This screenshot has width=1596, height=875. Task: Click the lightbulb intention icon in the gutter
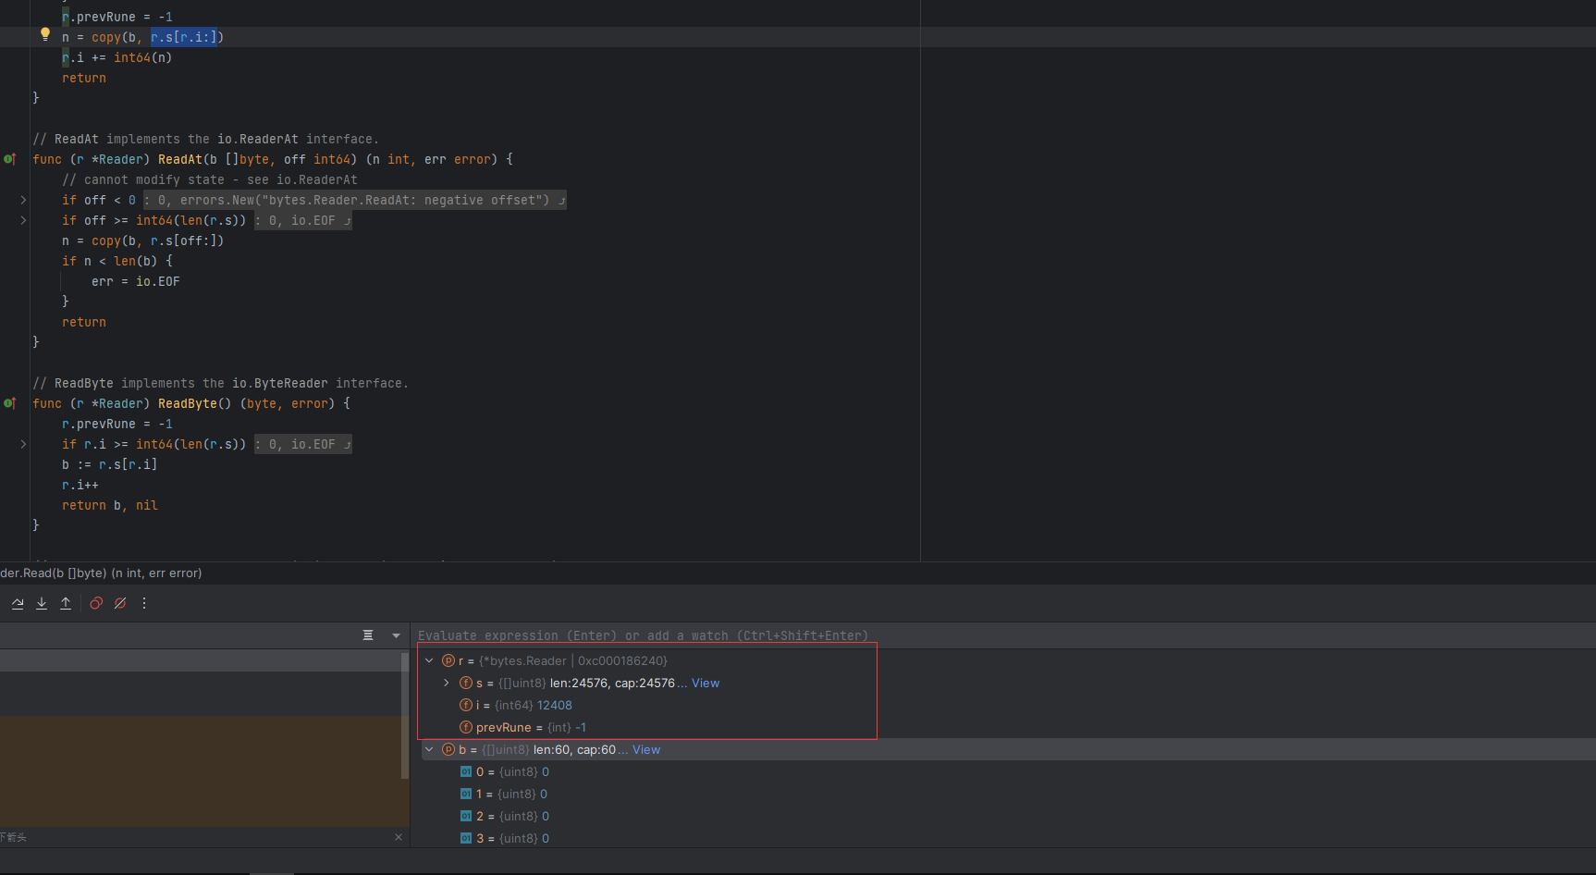[45, 34]
